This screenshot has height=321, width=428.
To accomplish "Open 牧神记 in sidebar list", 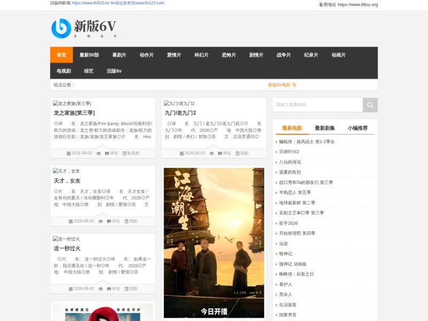I will pos(286,254).
